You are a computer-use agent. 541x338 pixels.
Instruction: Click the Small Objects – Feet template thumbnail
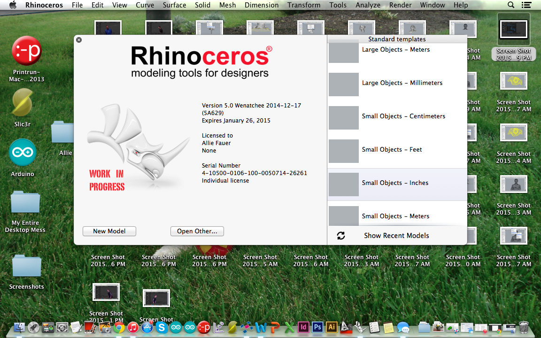click(344, 151)
